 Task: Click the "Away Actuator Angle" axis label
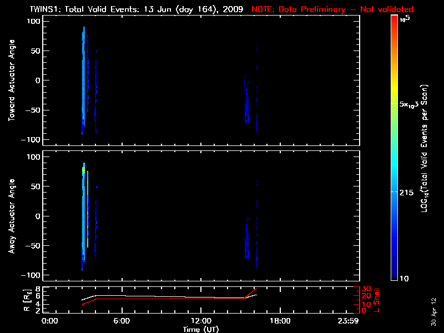click(12, 216)
